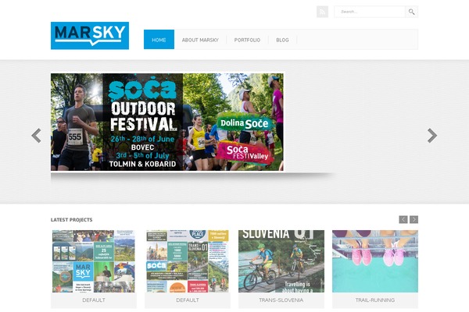This screenshot has height=312, width=469.
Task: Select the LATEST PROJECTS heading
Action: pyautogui.click(x=71, y=220)
